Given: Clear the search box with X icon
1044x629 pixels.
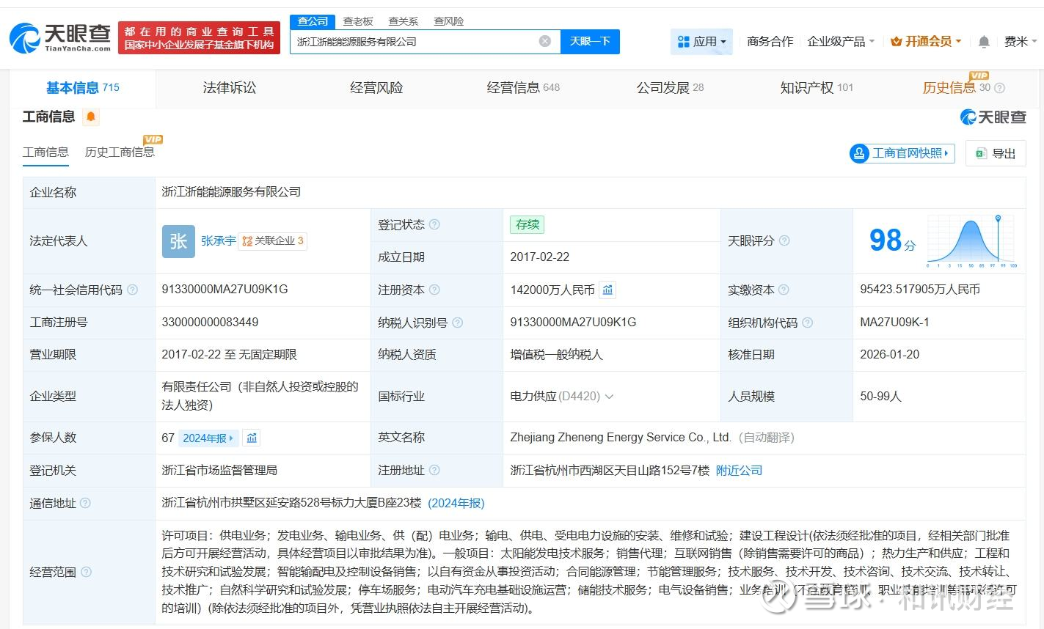Looking at the screenshot, I should point(544,41).
